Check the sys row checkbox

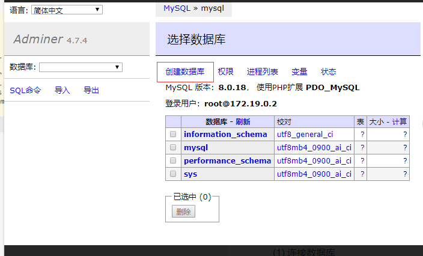coord(173,174)
